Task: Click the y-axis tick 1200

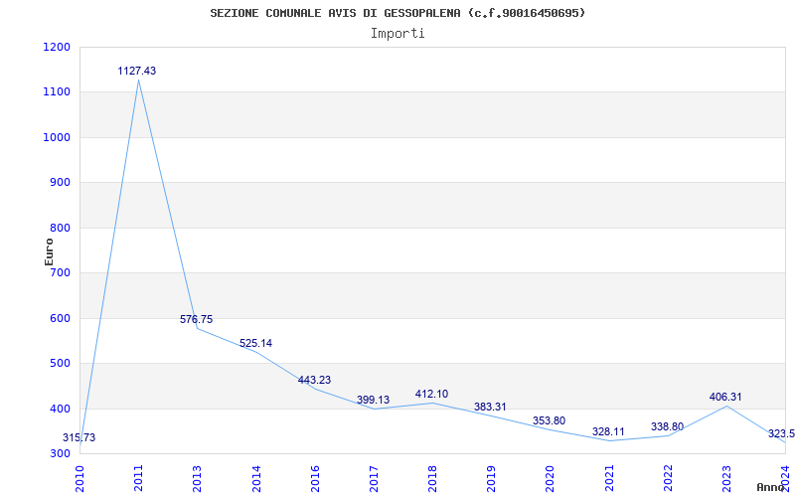Action: pos(57,47)
